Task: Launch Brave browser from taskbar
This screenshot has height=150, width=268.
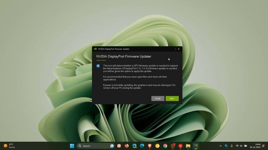Action: tap(150, 146)
